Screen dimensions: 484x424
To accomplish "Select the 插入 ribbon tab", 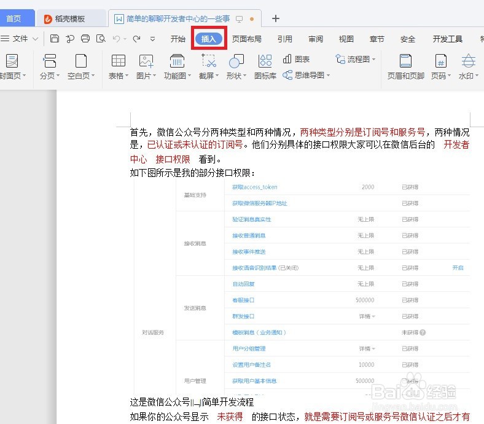I will click(209, 39).
